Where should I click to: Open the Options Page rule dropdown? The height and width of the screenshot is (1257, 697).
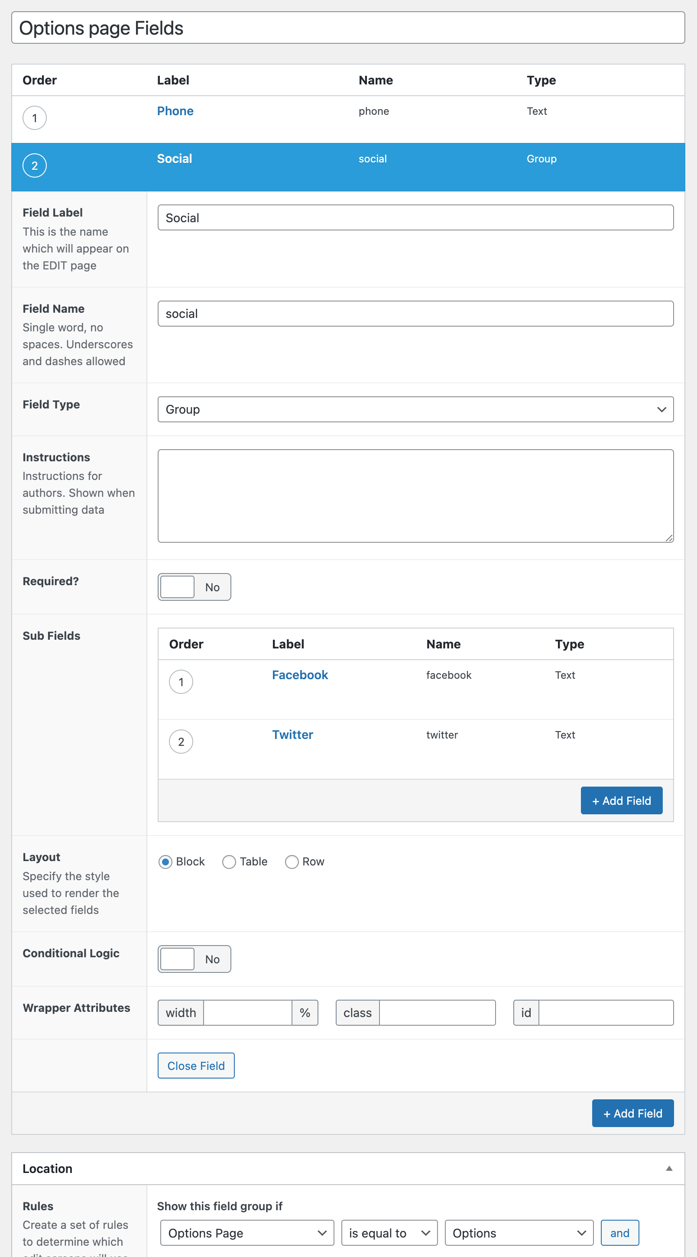[247, 1233]
